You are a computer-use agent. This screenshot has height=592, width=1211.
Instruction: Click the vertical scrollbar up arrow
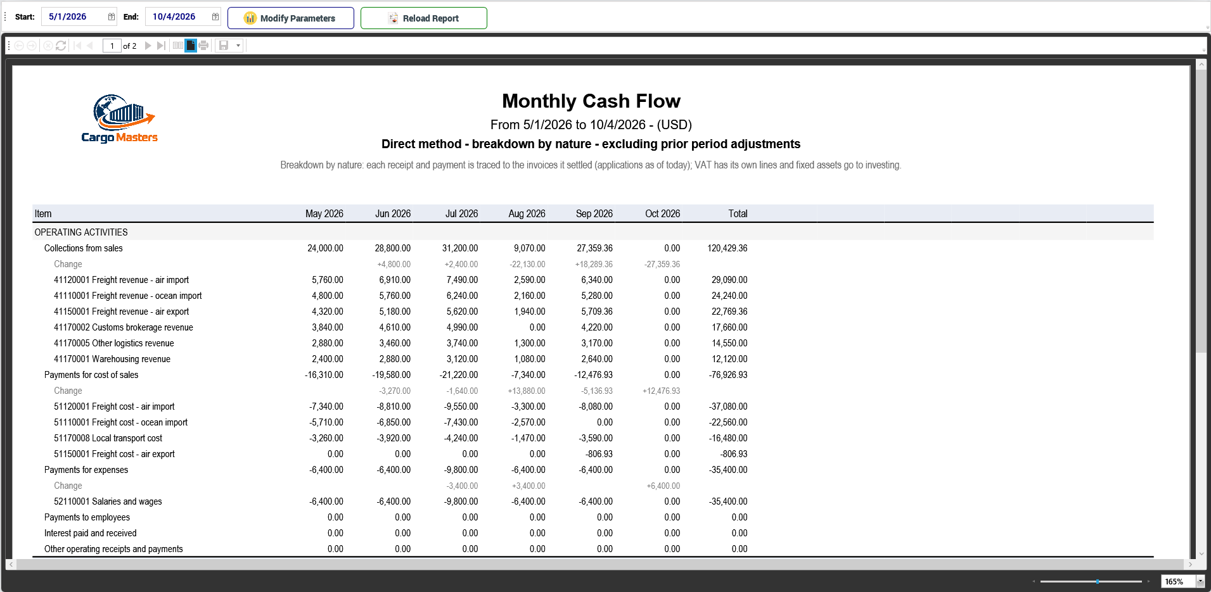1201,65
